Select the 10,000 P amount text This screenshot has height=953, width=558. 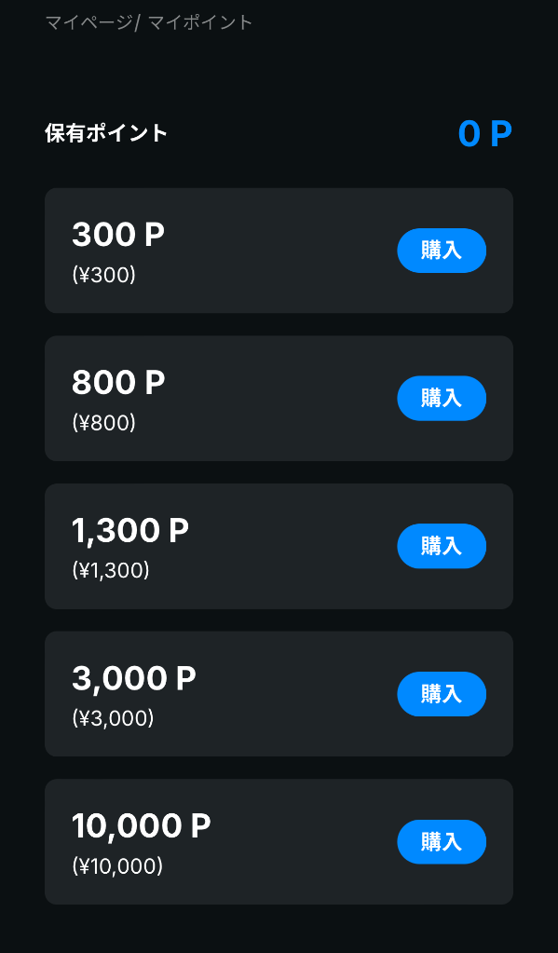pos(141,826)
